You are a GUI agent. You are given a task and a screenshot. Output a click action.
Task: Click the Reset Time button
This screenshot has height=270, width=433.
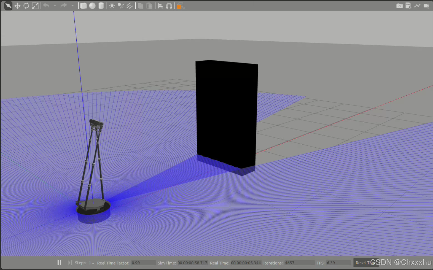point(366,263)
